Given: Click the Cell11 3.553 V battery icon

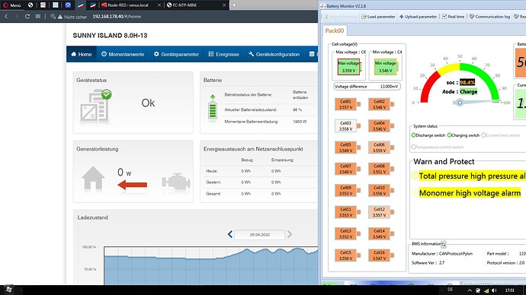Looking at the screenshot, I should coord(348,212).
